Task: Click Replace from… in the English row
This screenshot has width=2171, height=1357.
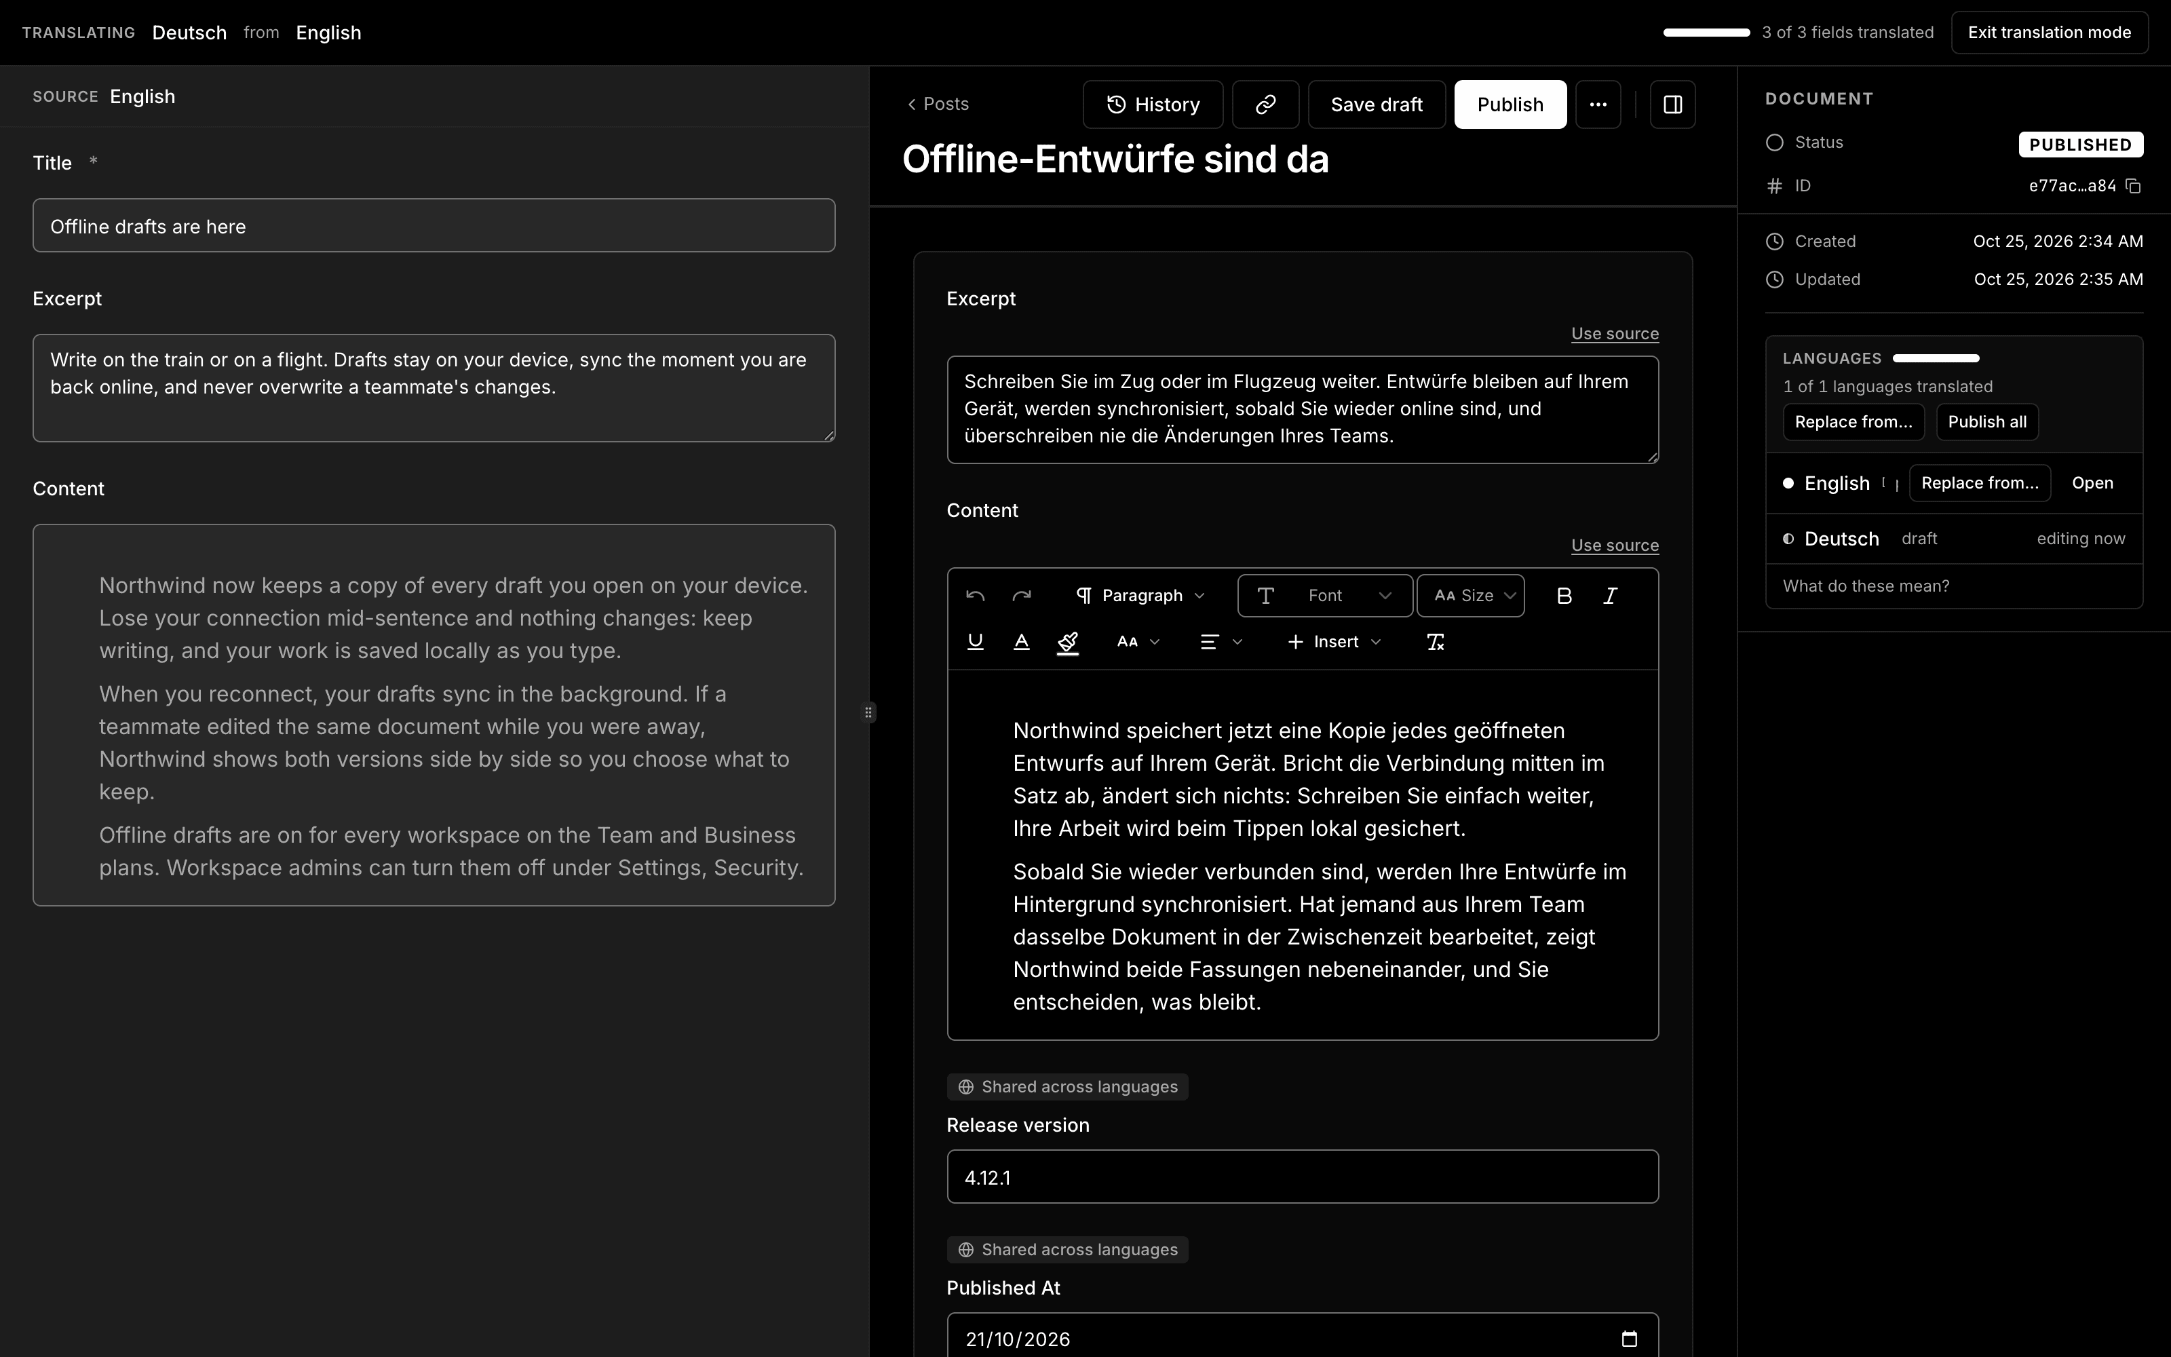Action: [x=1980, y=483]
